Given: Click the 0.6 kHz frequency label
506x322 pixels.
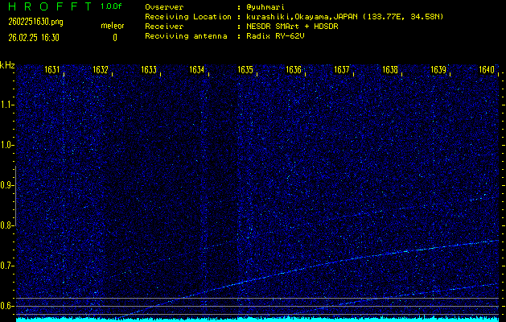Looking at the screenshot, I should click(x=7, y=306).
